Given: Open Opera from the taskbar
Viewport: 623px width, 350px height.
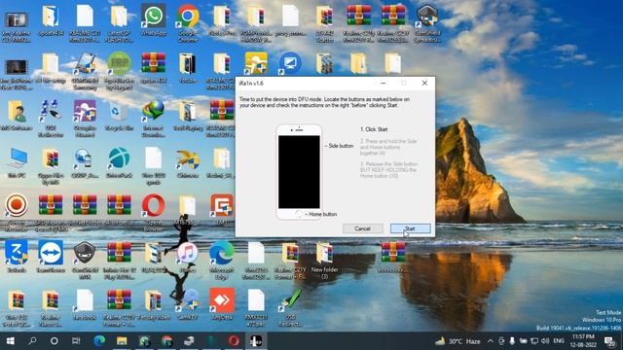Looking at the screenshot, I should click(234, 341).
